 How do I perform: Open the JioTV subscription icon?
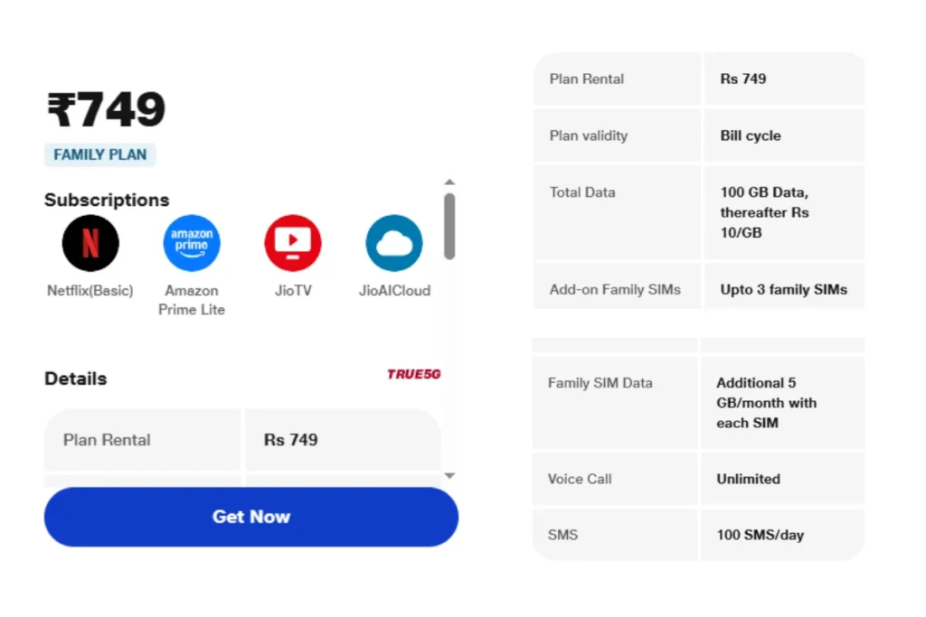click(293, 243)
